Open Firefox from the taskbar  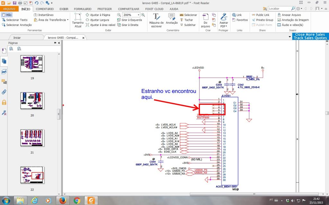[x=63, y=201]
